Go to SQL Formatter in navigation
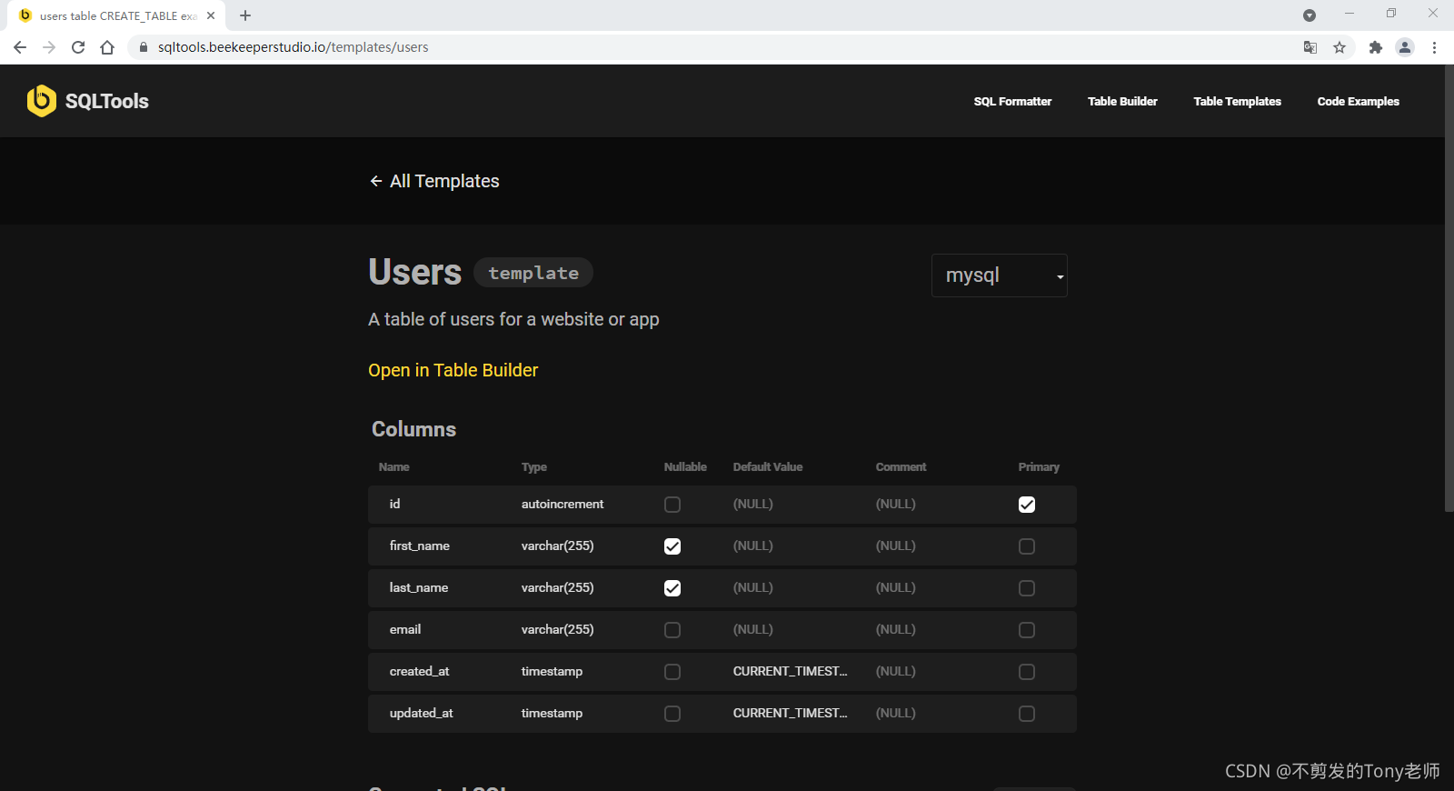This screenshot has height=791, width=1454. pyautogui.click(x=1012, y=102)
